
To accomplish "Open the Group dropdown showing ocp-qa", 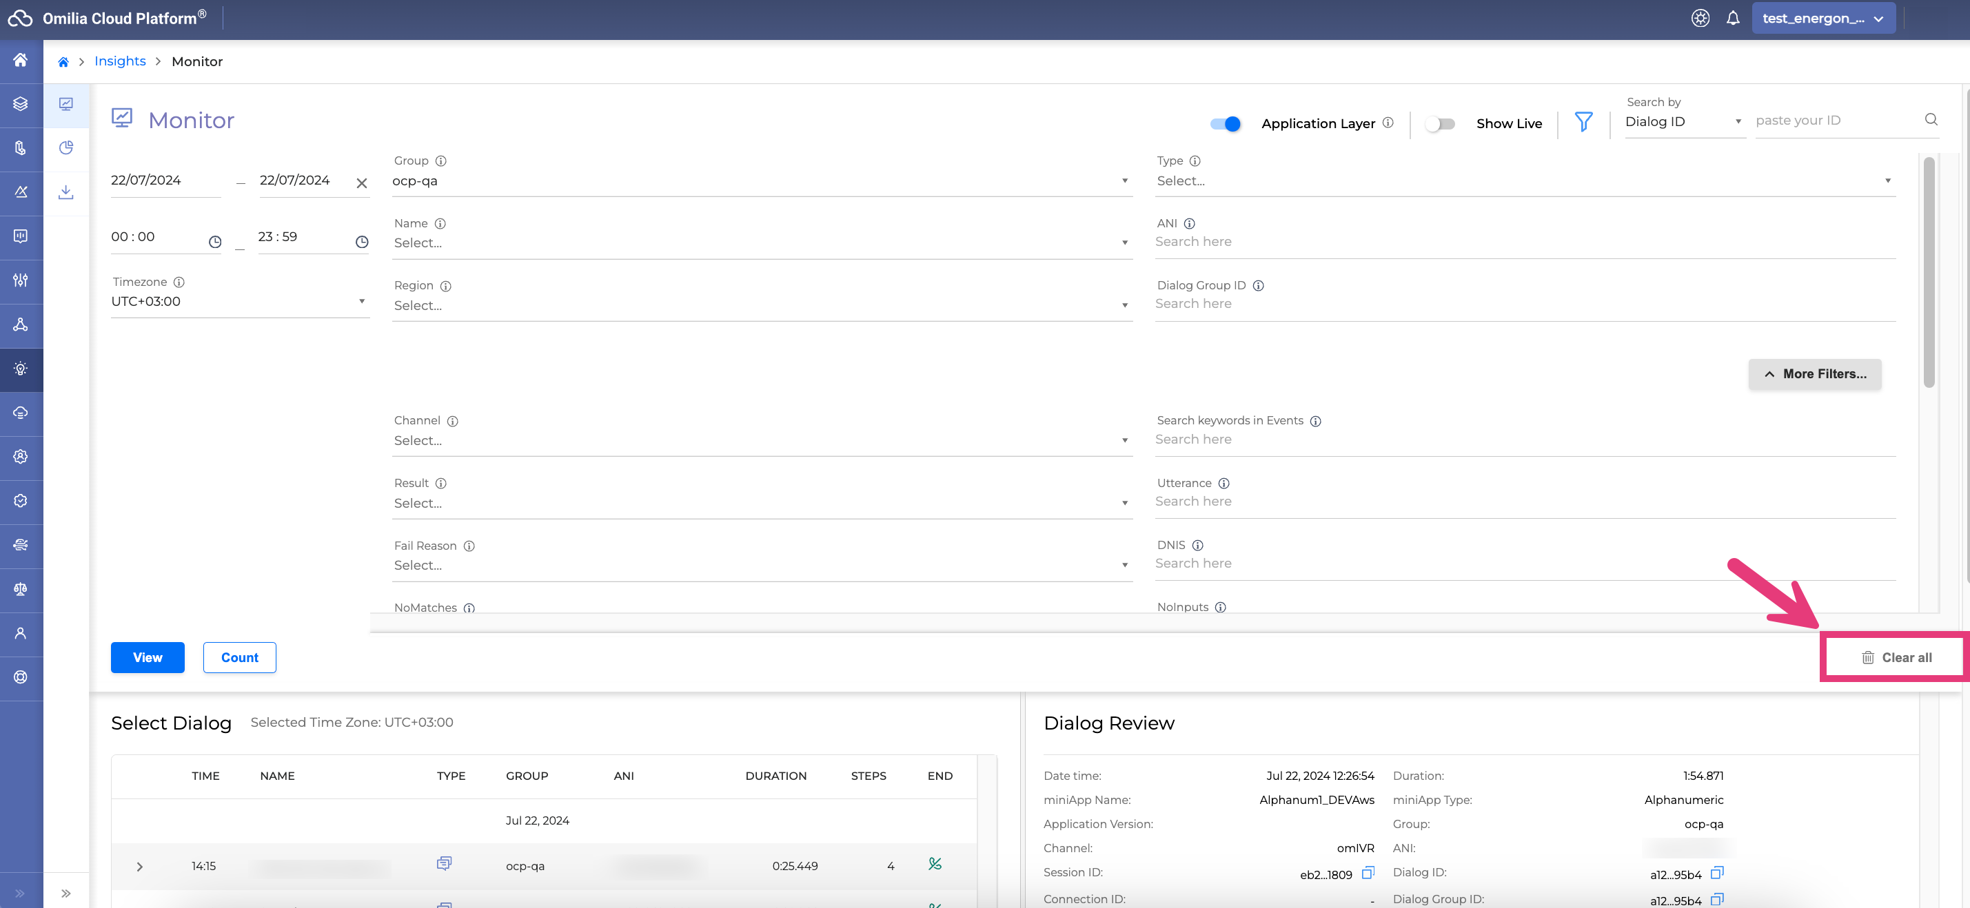I will click(761, 181).
